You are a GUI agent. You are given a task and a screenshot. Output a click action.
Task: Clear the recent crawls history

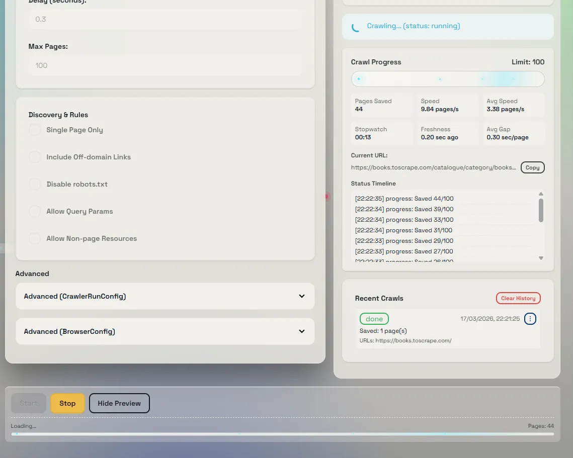tap(518, 298)
